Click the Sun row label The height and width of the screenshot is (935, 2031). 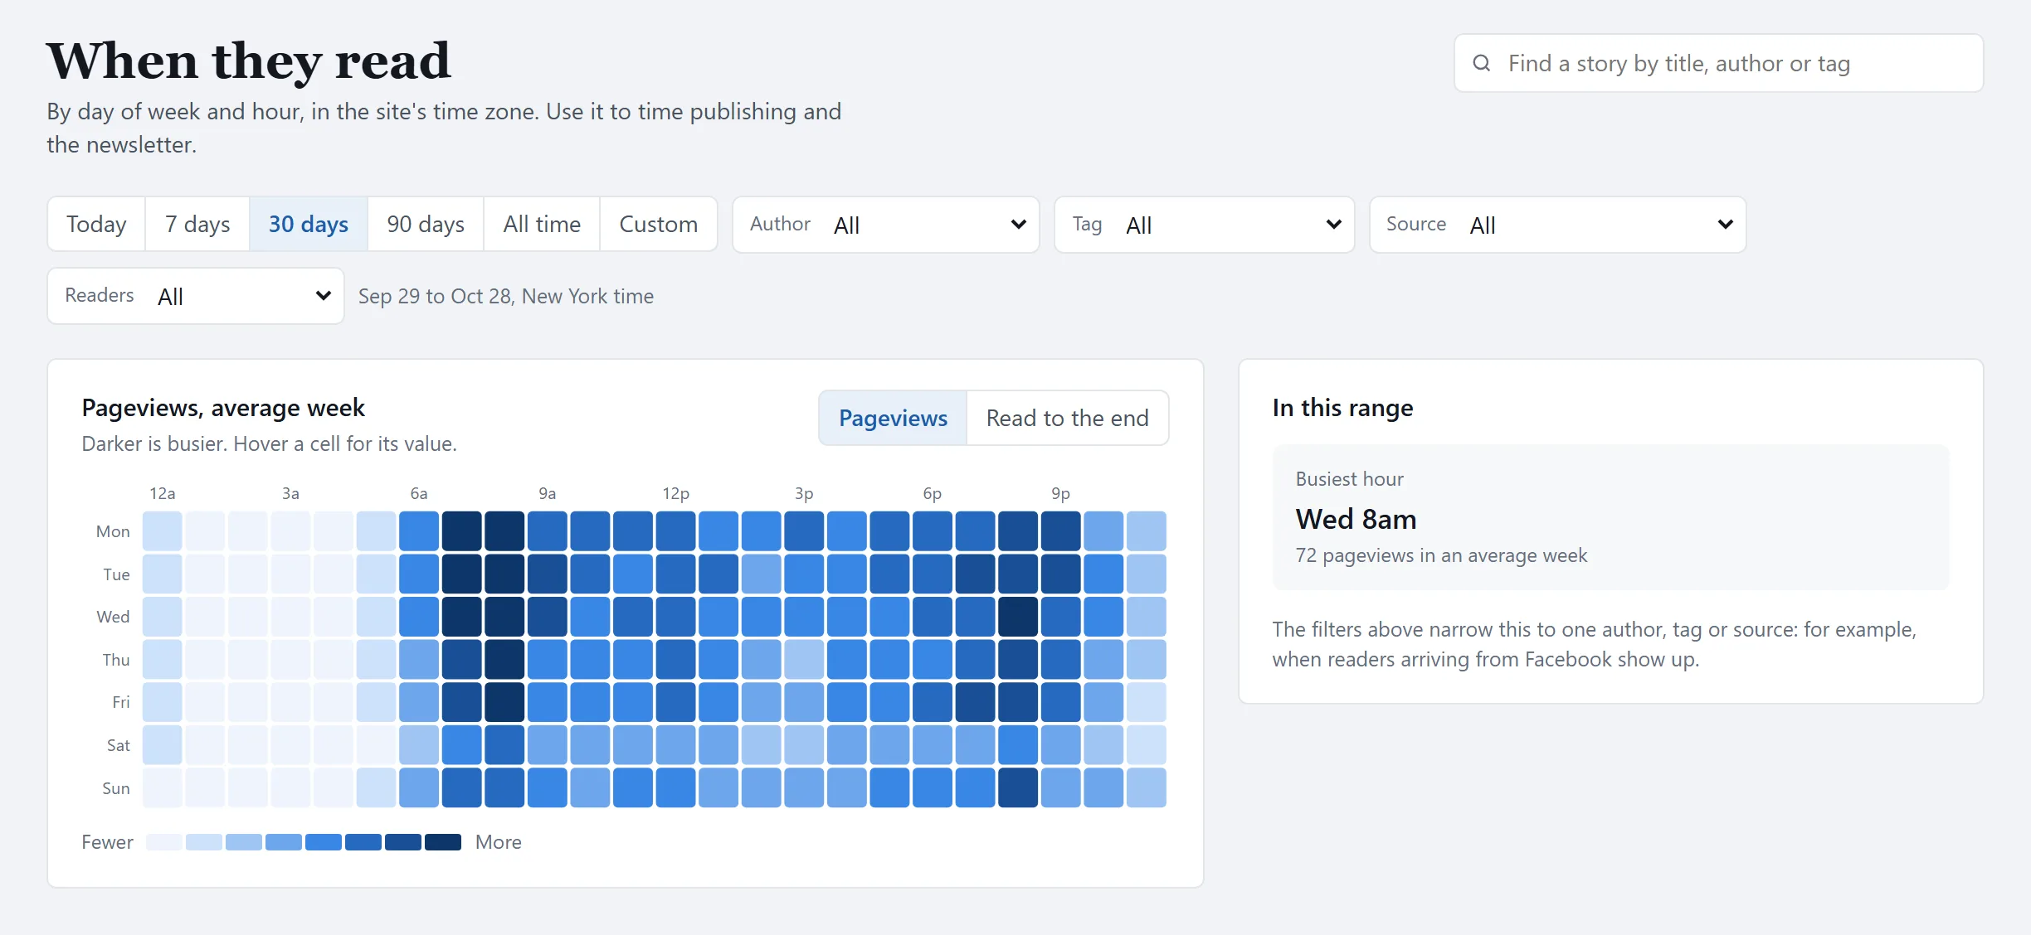116,788
